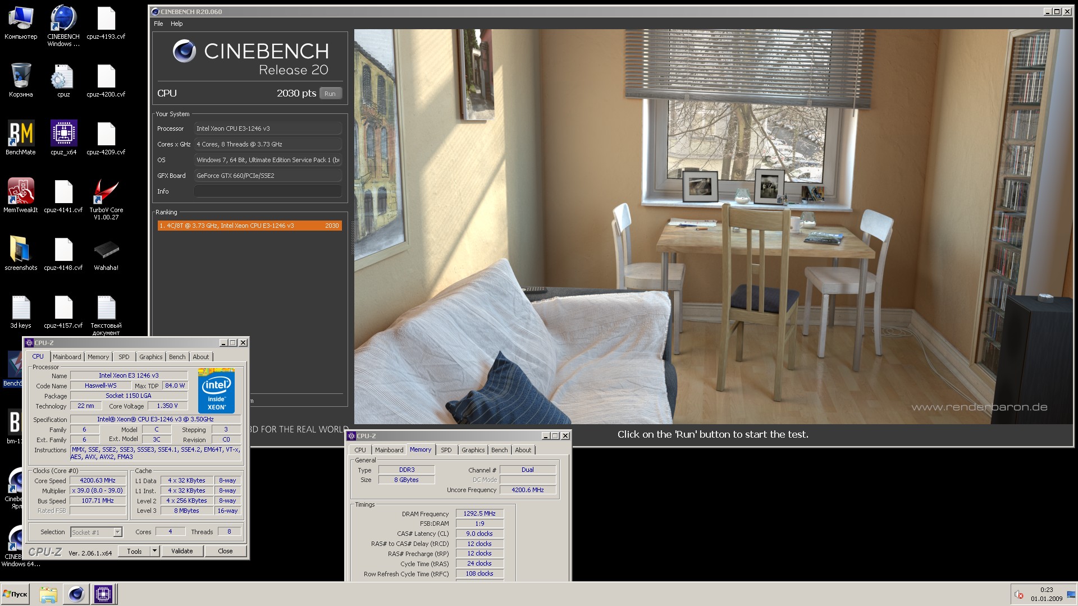1078x606 pixels.
Task: Click the Core Voltage value 1.350 V
Action: (167, 406)
